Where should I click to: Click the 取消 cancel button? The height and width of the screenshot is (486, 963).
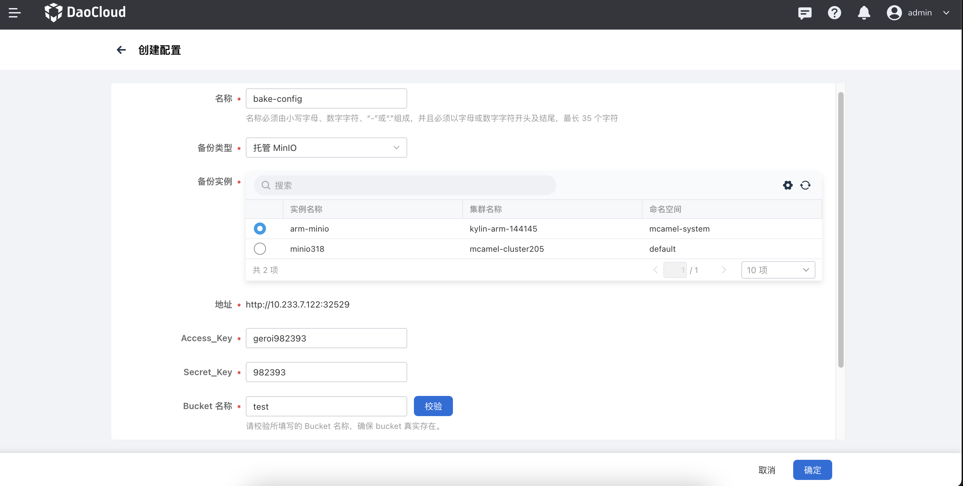click(767, 470)
